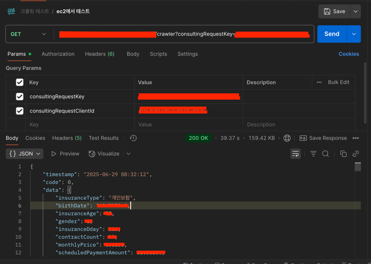
Task: Click the link response icon
Action: [x=356, y=154]
